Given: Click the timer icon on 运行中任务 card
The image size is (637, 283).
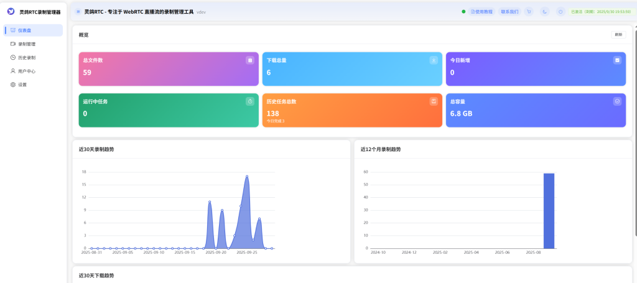Looking at the screenshot, I should click(x=250, y=101).
